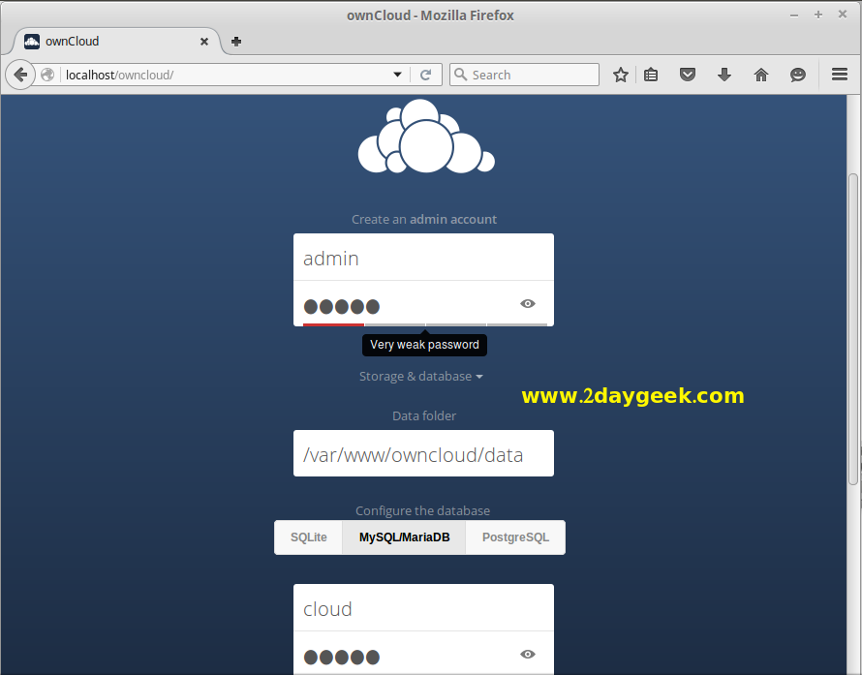Select the ownCloud browser tab

(116, 42)
